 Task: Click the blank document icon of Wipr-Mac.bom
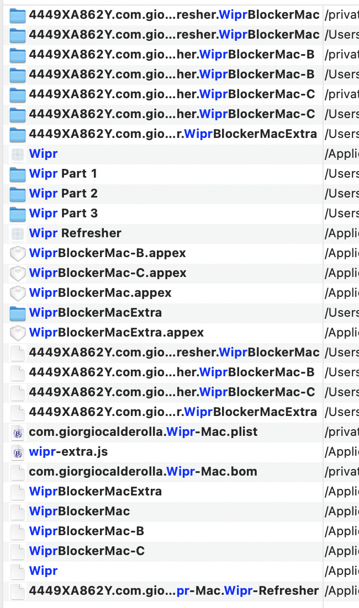18,472
